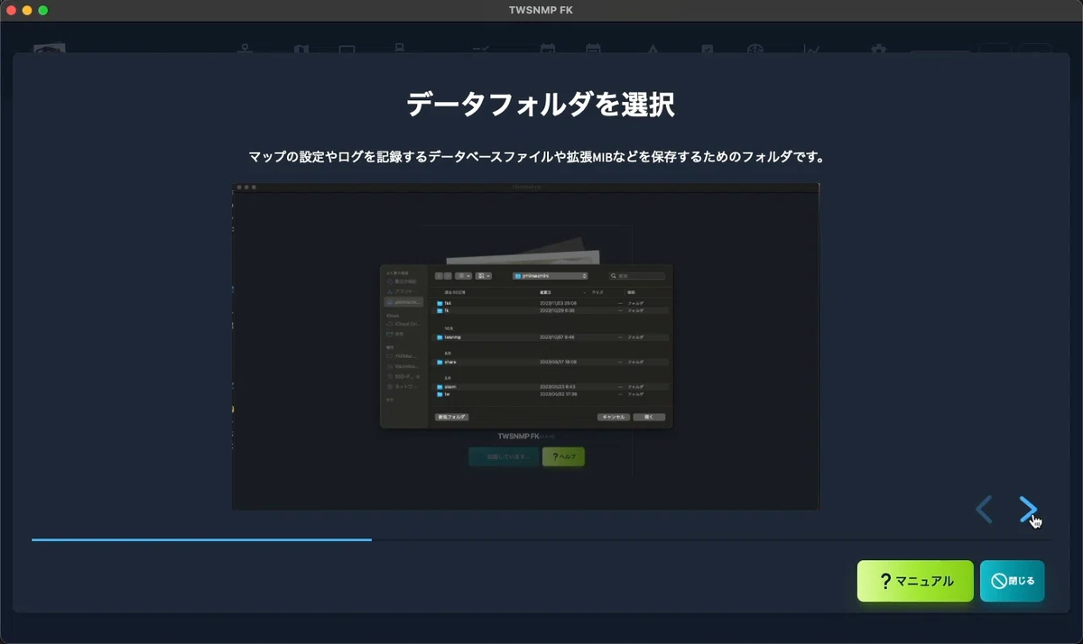Close the dialog with 閉じる button
1083x644 pixels.
[1013, 581]
